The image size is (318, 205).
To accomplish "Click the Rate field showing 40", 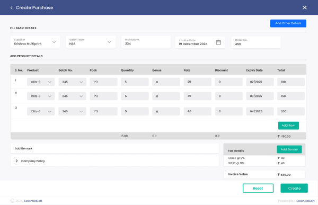I will pyautogui.click(x=198, y=111).
